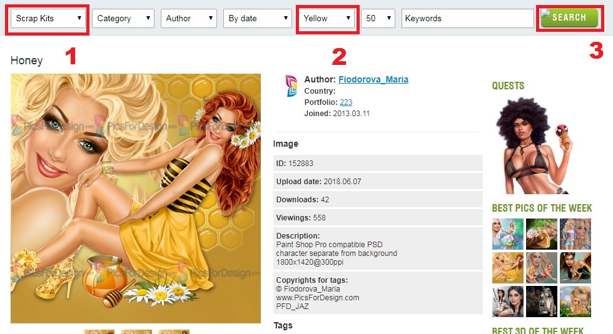Viewport: 613px width, 334px height.
Task: Open the Scrap Kits type dropdown
Action: click(48, 18)
